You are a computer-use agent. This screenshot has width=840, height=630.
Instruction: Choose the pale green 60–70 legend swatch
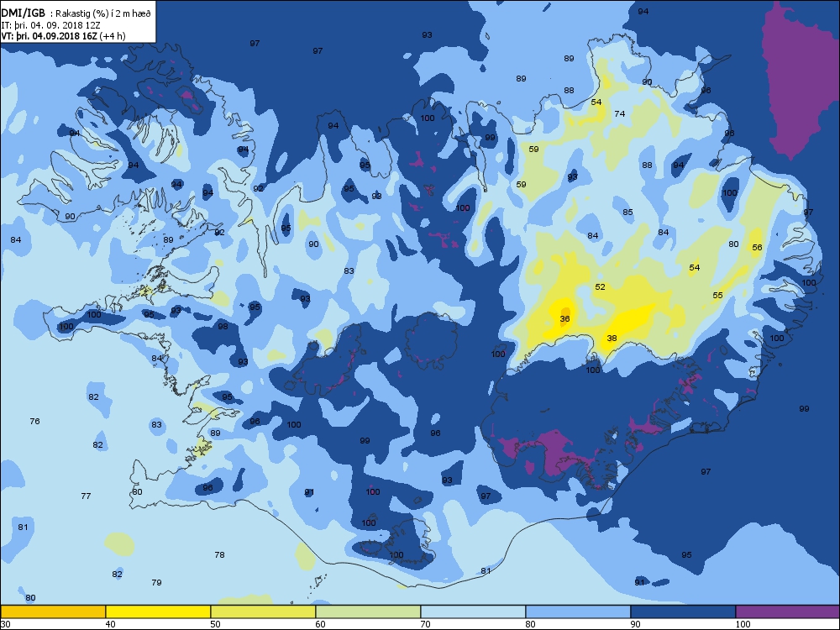[x=368, y=612]
